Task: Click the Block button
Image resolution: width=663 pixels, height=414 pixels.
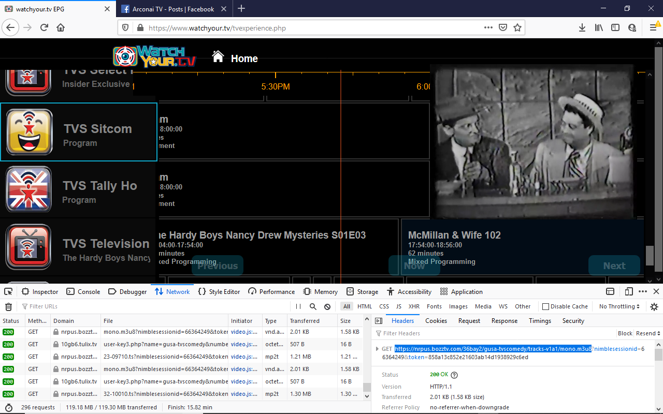Action: (x=625, y=333)
